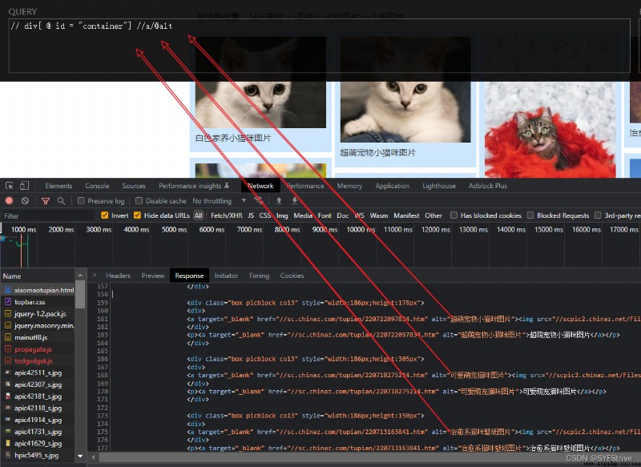Click request list scrollbar down arrow
641x467 pixels.
coord(80,456)
